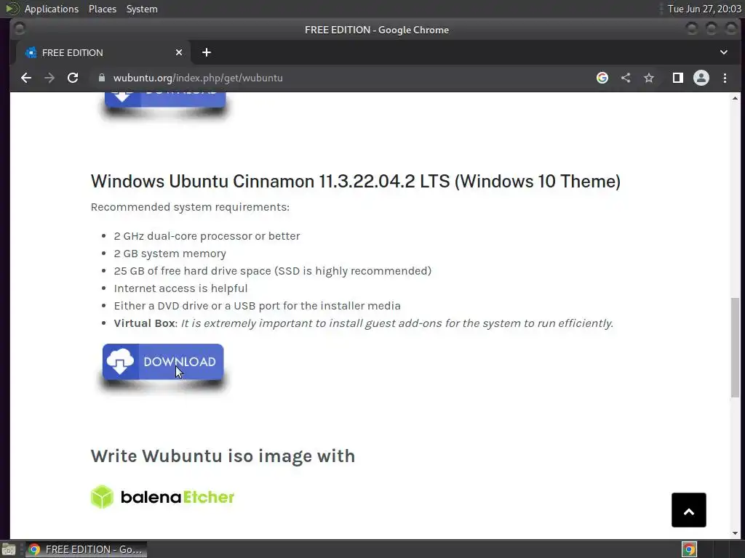The height and width of the screenshot is (558, 745).
Task: Click the Chrome icon in bottom-right tray
Action: 689,549
